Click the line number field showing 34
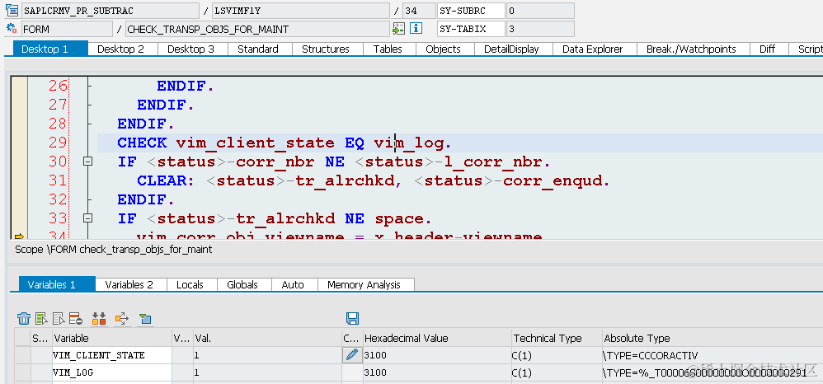The width and height of the screenshot is (823, 384). point(418,11)
